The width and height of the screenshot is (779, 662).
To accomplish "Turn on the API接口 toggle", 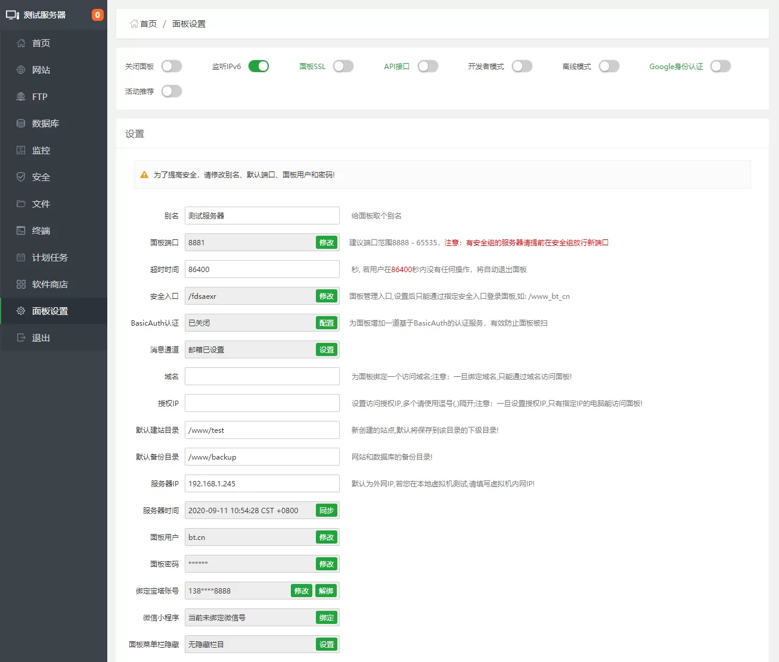I will pos(428,66).
